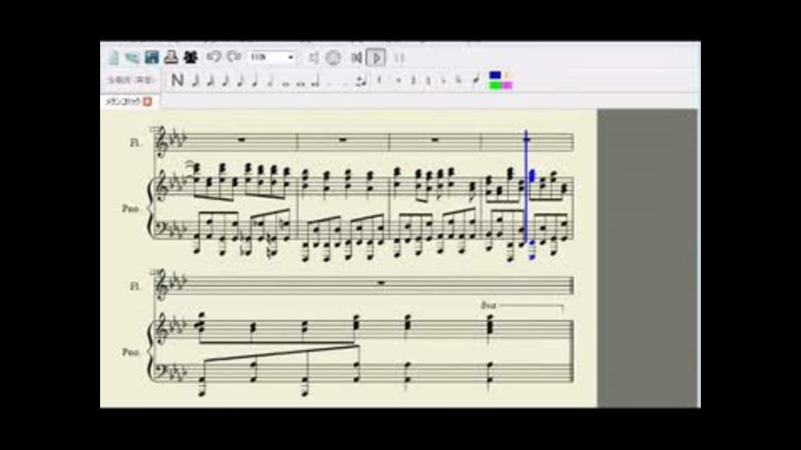Screen dimensions: 801x450
Task: Choose the first note icon right of N
Action: (x=195, y=80)
